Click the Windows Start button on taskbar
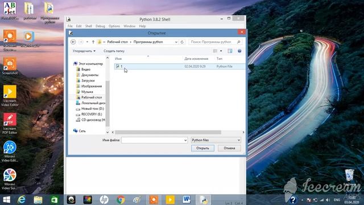364x205 pixels. point(7,200)
